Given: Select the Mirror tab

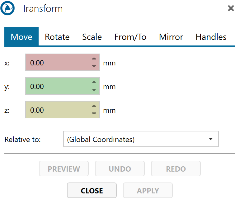Looking at the screenshot, I should click(171, 37).
